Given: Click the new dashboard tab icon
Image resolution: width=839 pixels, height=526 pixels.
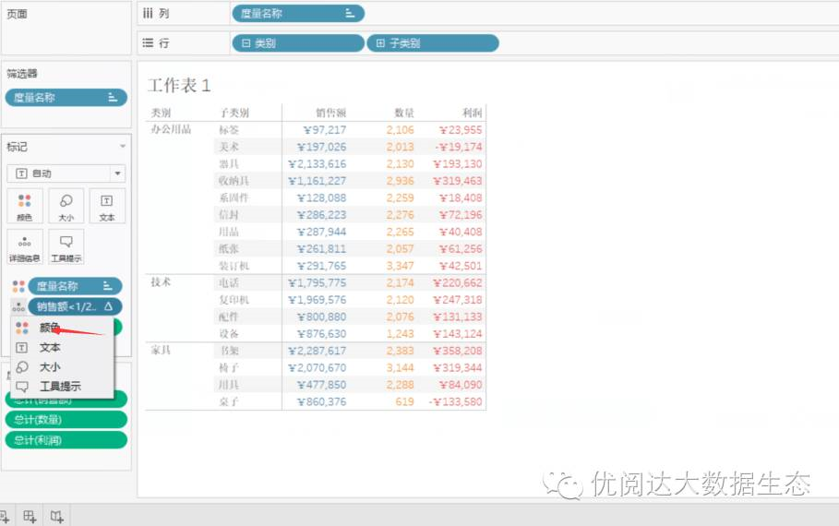Looking at the screenshot, I should tap(30, 517).
